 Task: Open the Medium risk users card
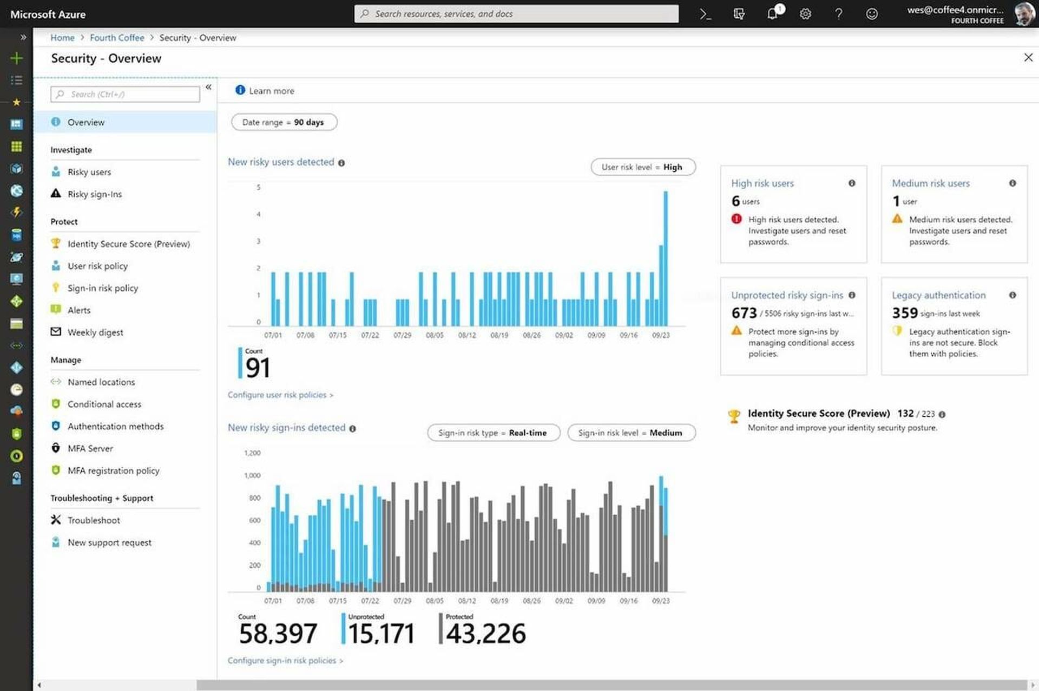954,215
